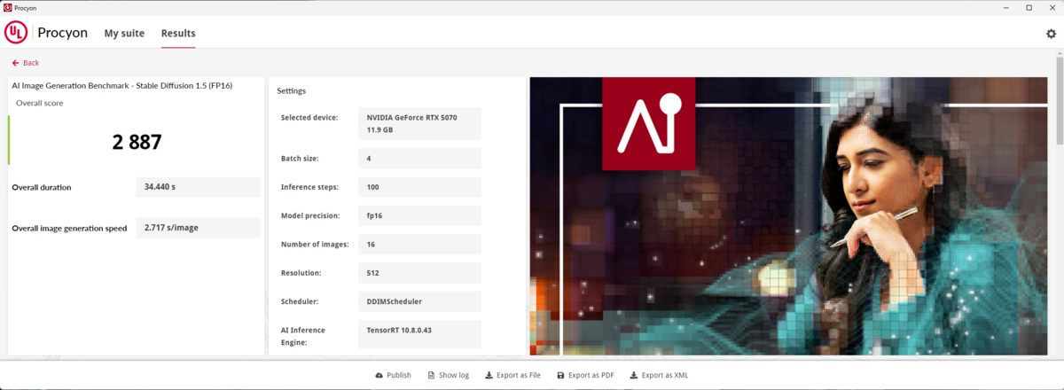The width and height of the screenshot is (1064, 390).
Task: Switch to the My suite tab
Action: [124, 34]
